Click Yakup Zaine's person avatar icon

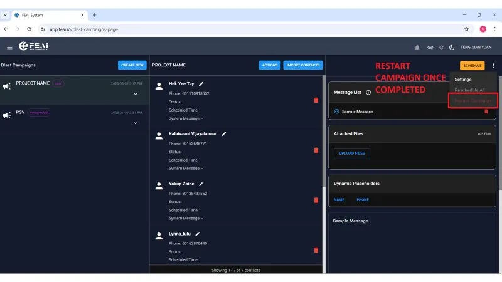click(x=159, y=185)
